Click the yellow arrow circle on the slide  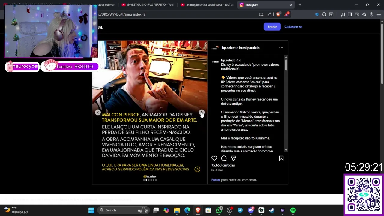point(197,169)
